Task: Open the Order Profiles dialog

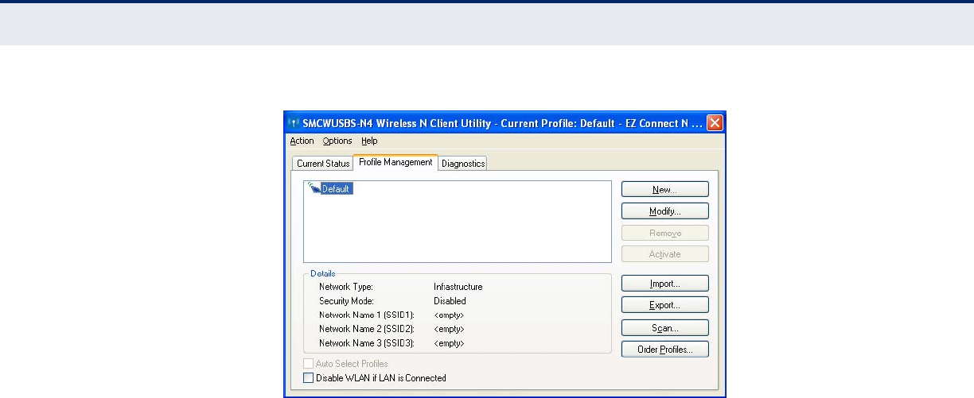Action: coord(664,350)
